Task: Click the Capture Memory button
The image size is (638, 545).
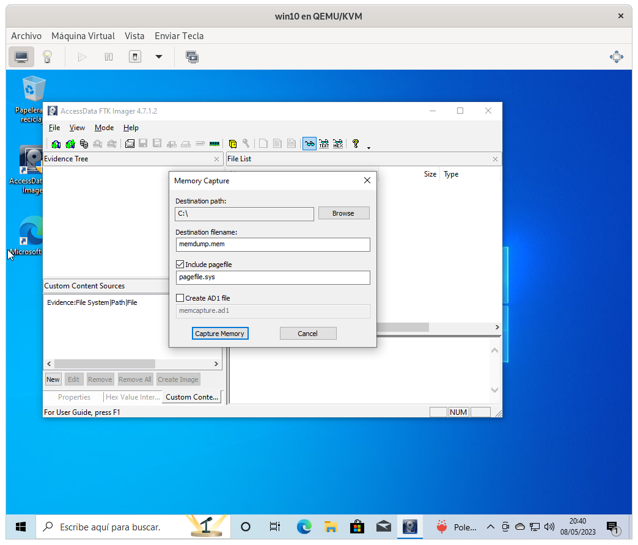Action: 219,334
